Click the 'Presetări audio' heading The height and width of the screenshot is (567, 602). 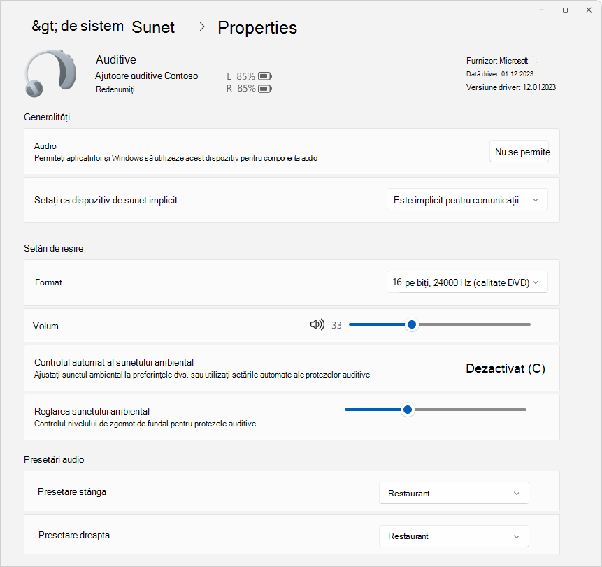click(54, 459)
